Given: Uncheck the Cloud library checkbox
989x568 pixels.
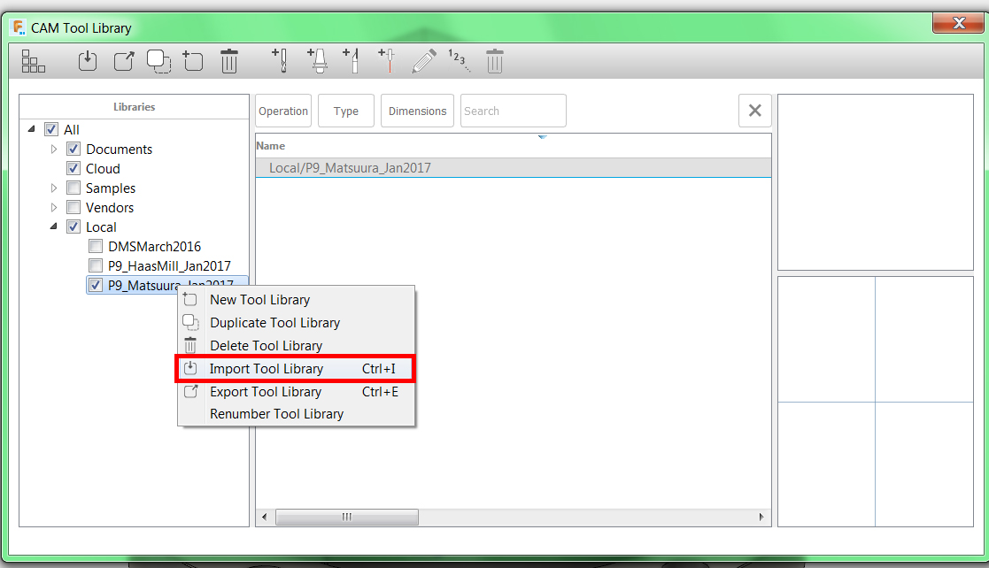Looking at the screenshot, I should (x=73, y=168).
